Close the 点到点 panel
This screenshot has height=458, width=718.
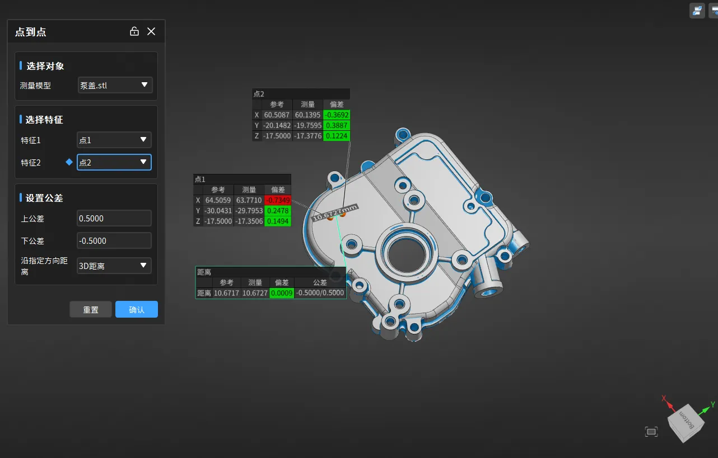click(x=151, y=31)
